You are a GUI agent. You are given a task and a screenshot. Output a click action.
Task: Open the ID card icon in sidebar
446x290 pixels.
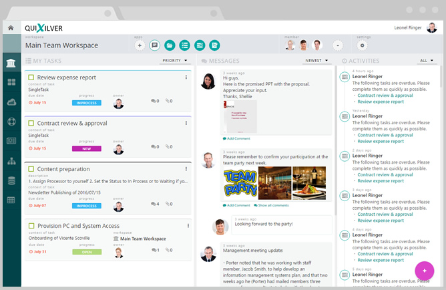11,141
